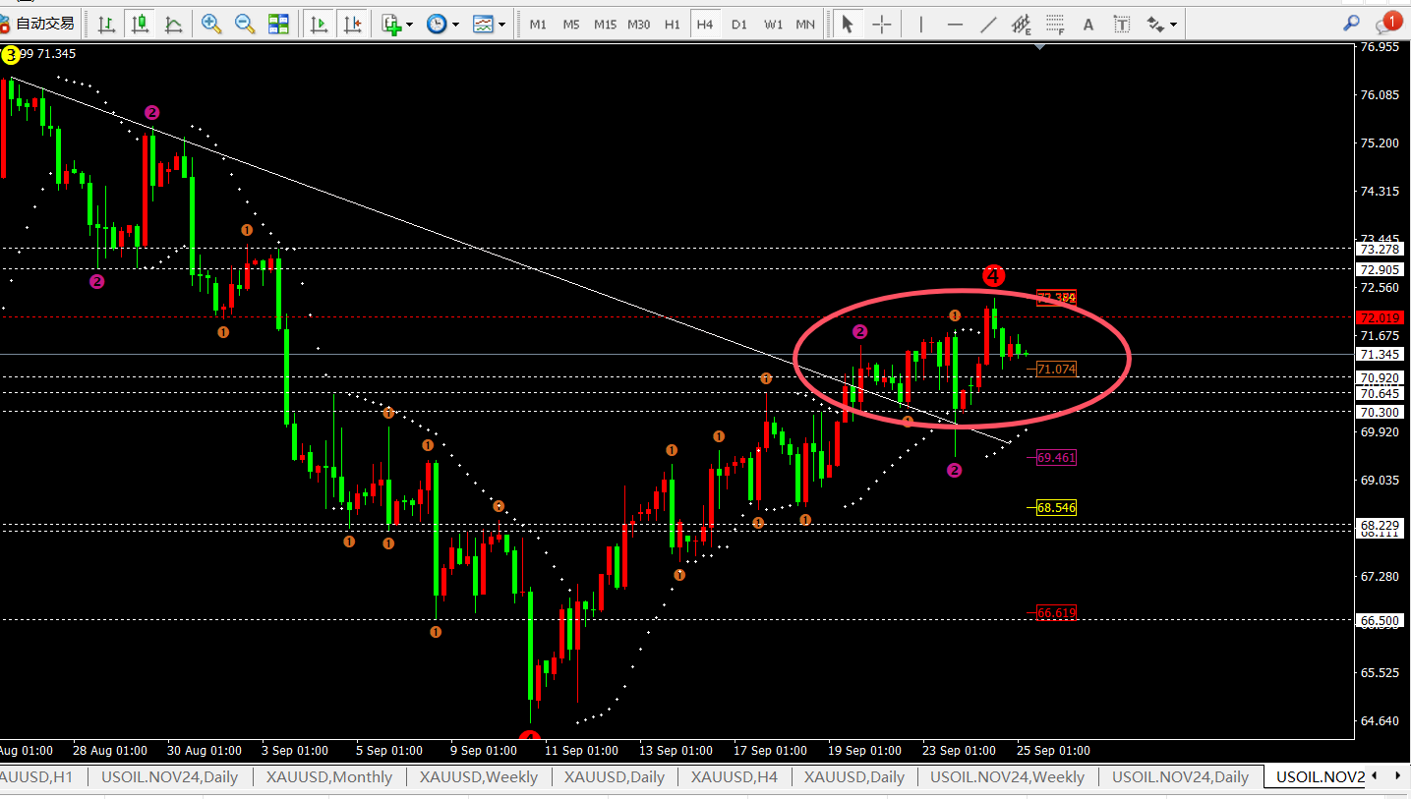The height and width of the screenshot is (799, 1411).
Task: Switch to line chart display
Action: click(173, 24)
